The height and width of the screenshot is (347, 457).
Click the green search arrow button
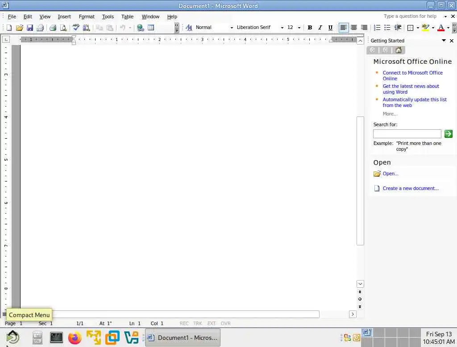point(448,134)
